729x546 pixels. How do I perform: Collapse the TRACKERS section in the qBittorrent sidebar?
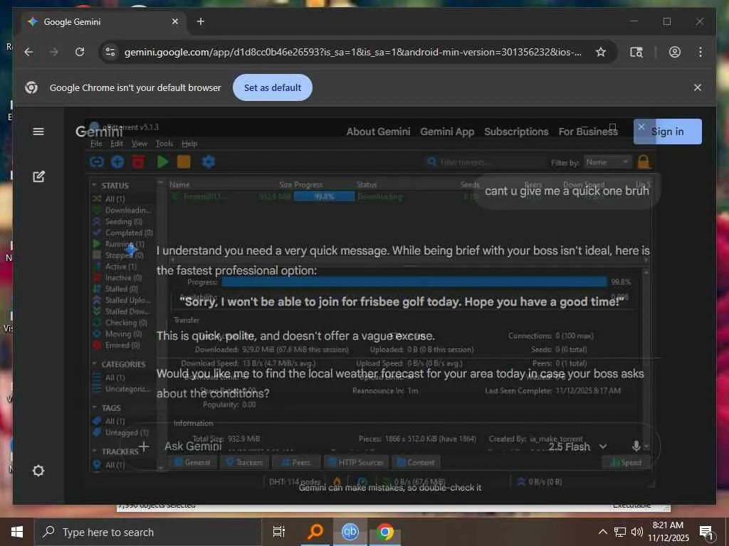tap(95, 451)
